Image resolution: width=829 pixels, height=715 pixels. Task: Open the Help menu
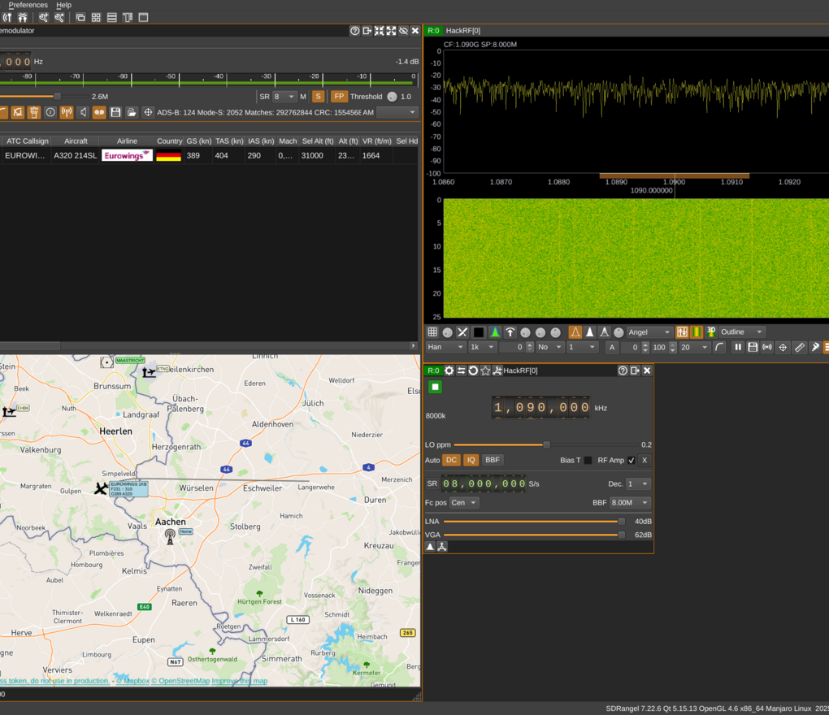[63, 5]
